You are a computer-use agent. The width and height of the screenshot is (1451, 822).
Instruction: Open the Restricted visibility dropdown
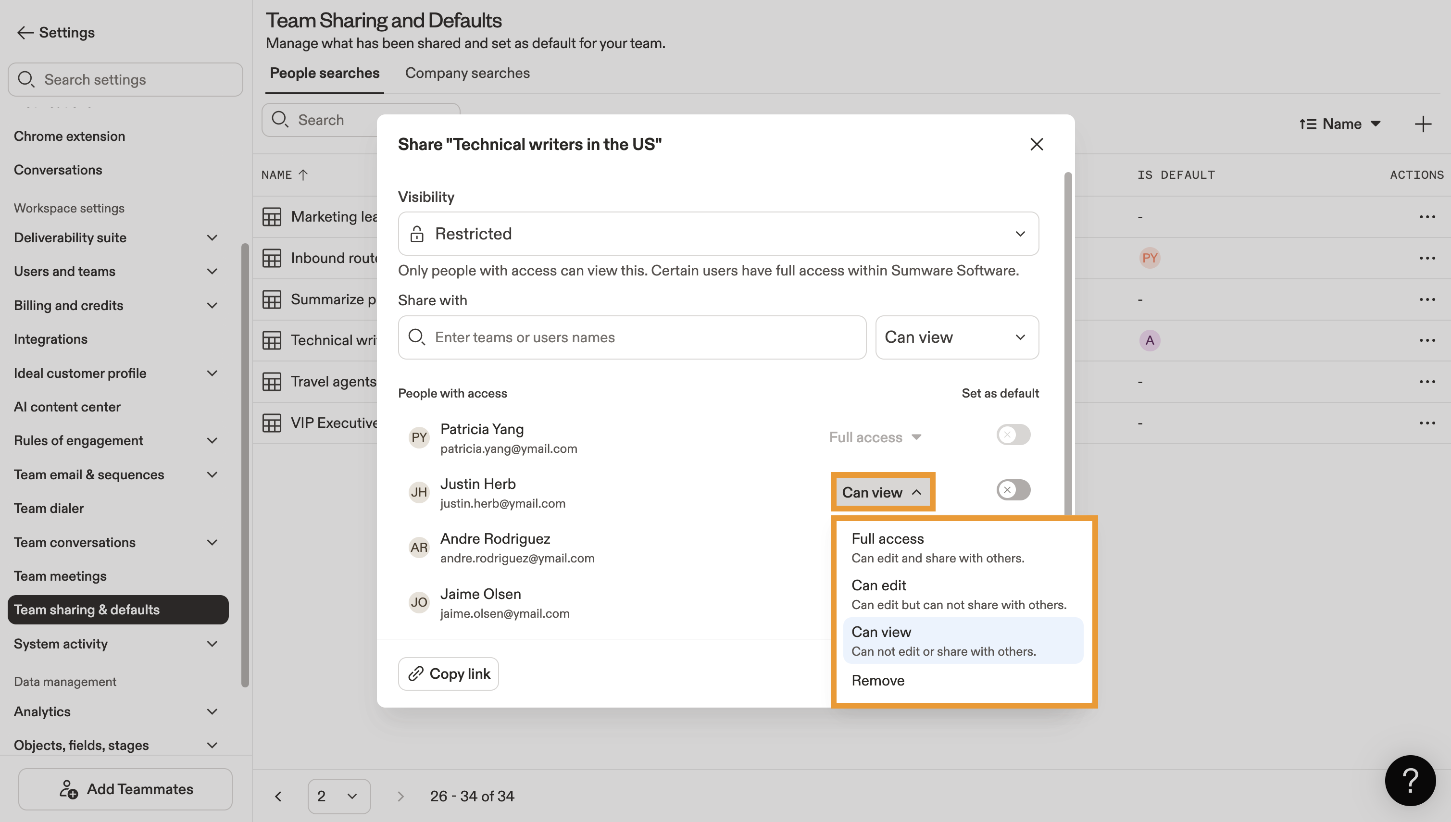(718, 234)
